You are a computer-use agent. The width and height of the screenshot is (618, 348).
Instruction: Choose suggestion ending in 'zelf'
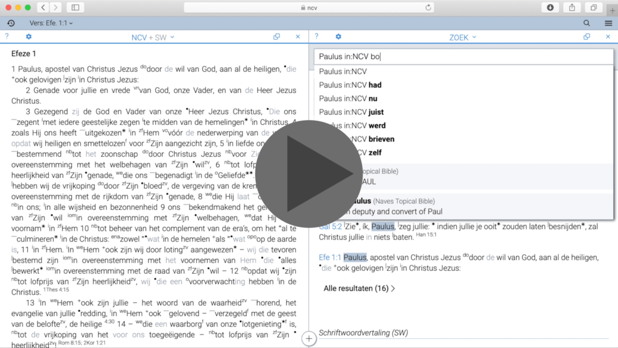point(463,153)
